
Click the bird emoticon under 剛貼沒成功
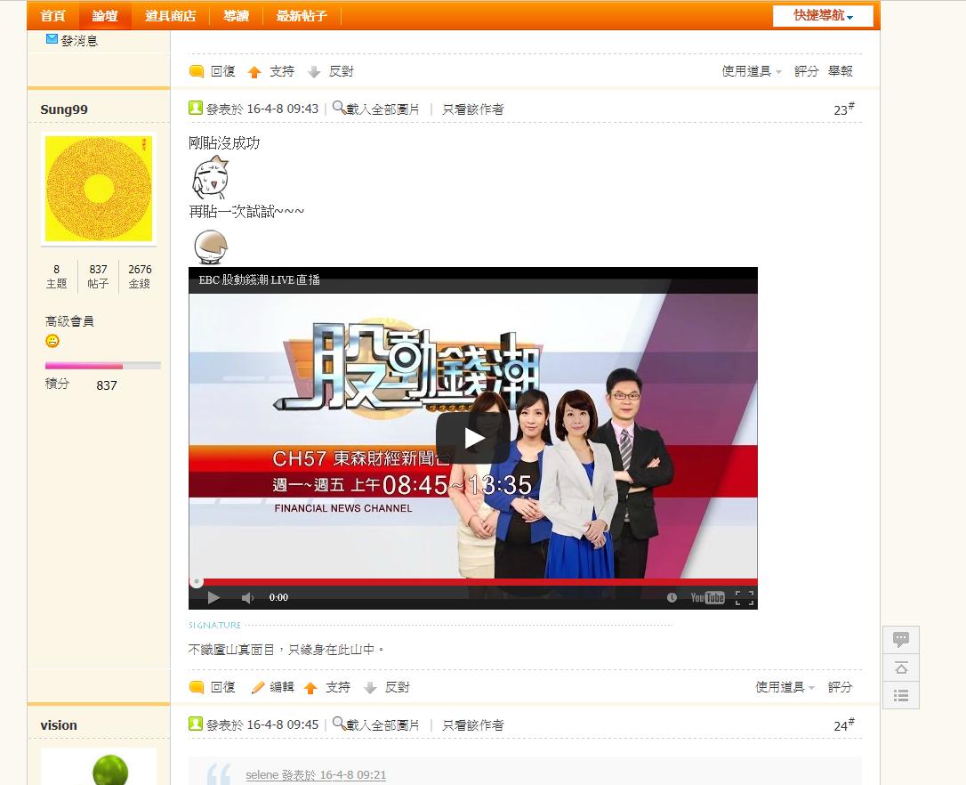[x=210, y=178]
